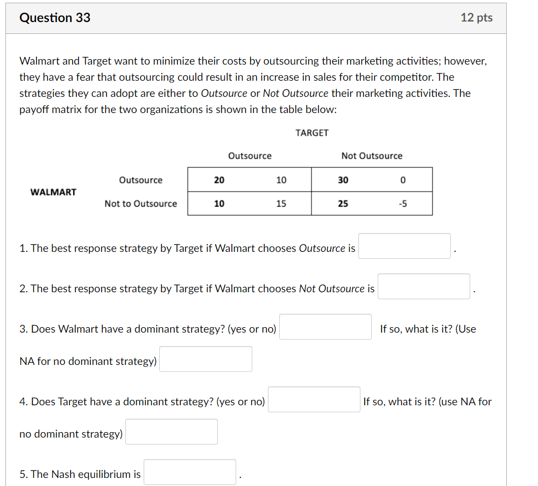The width and height of the screenshot is (538, 486).
Task: Click the yes/no field for Target dominant strategy
Action: point(314,399)
